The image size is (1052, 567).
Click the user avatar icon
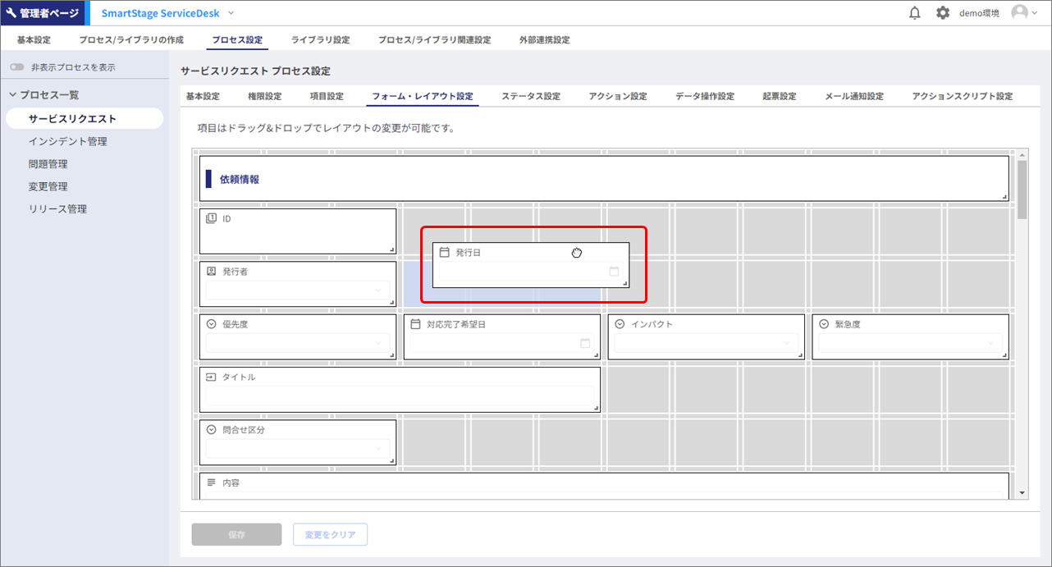click(1019, 13)
